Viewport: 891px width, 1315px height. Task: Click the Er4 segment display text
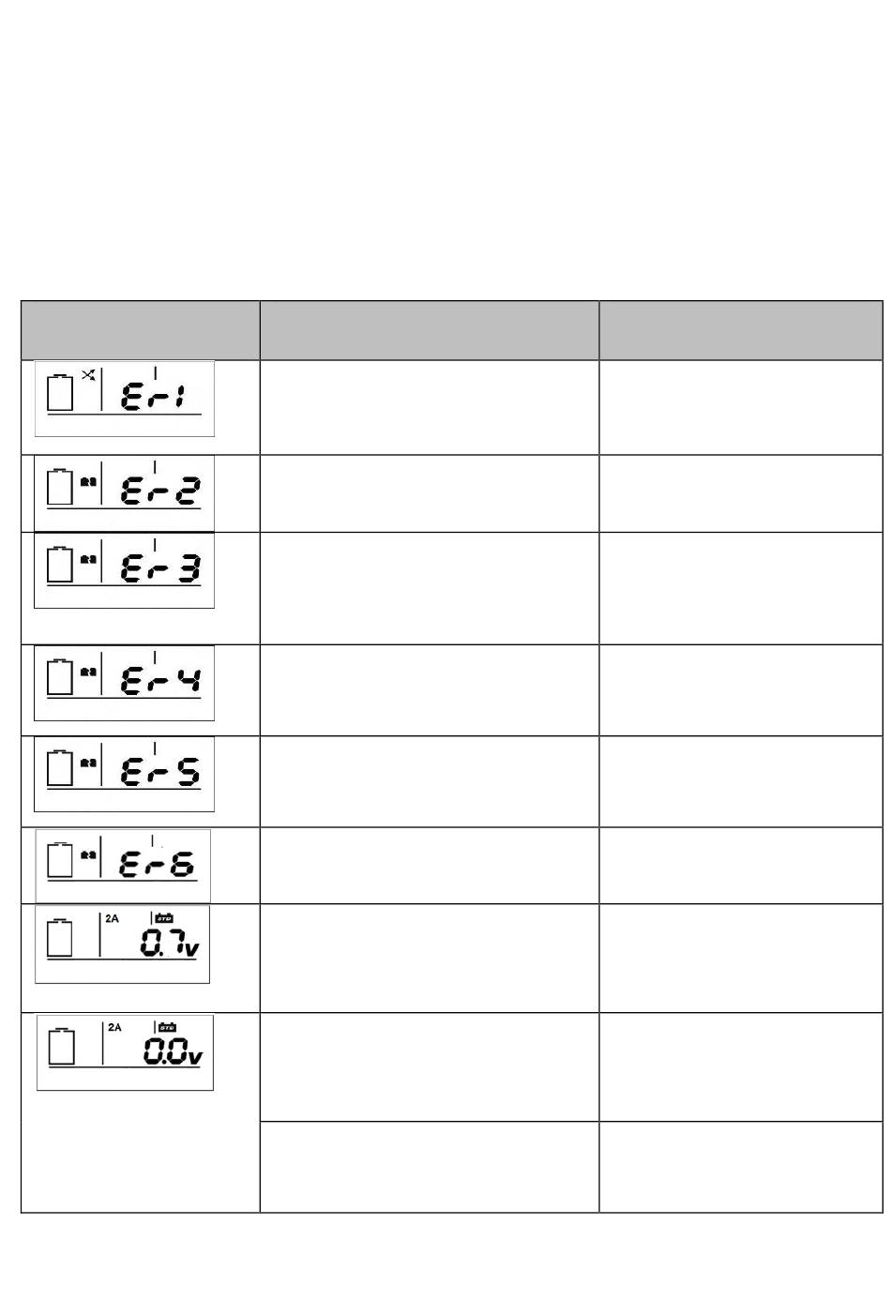click(x=161, y=679)
